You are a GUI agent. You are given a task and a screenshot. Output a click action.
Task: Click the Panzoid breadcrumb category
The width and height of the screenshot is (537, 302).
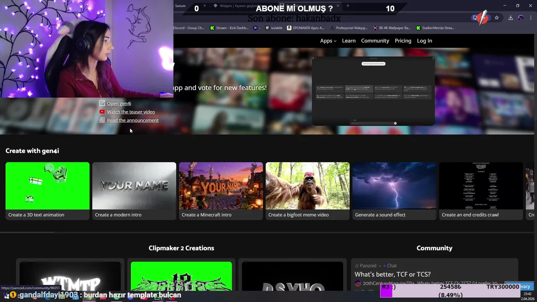pyautogui.click(x=368, y=266)
